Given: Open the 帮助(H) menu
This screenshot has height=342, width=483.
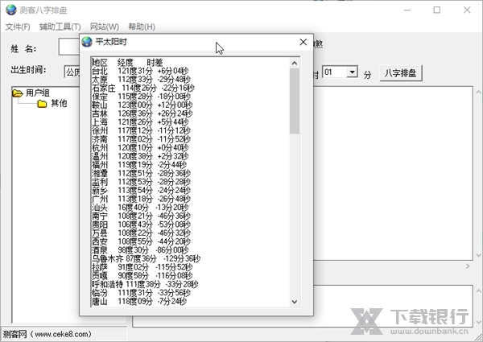Looking at the screenshot, I should [142, 27].
